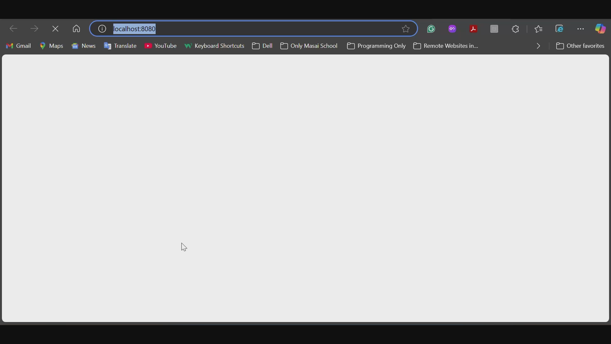Open the YouTube bookmark
Image resolution: width=611 pixels, height=344 pixels.
tap(161, 46)
